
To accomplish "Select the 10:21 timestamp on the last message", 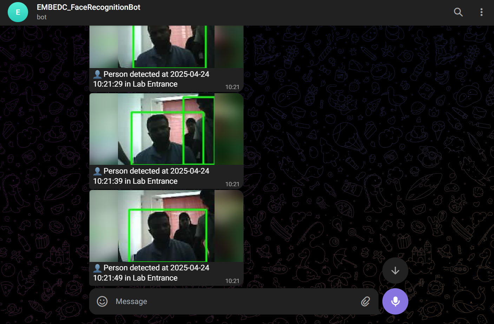I will click(x=232, y=281).
